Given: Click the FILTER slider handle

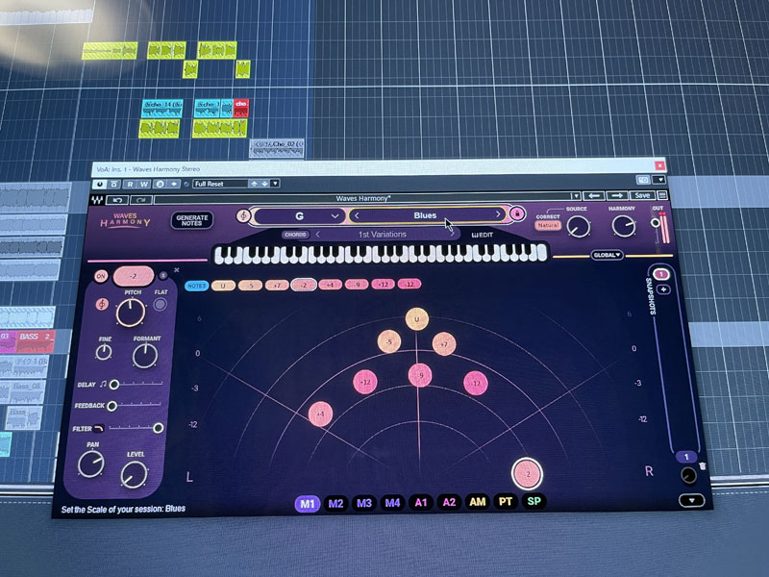Looking at the screenshot, I should 158,428.
